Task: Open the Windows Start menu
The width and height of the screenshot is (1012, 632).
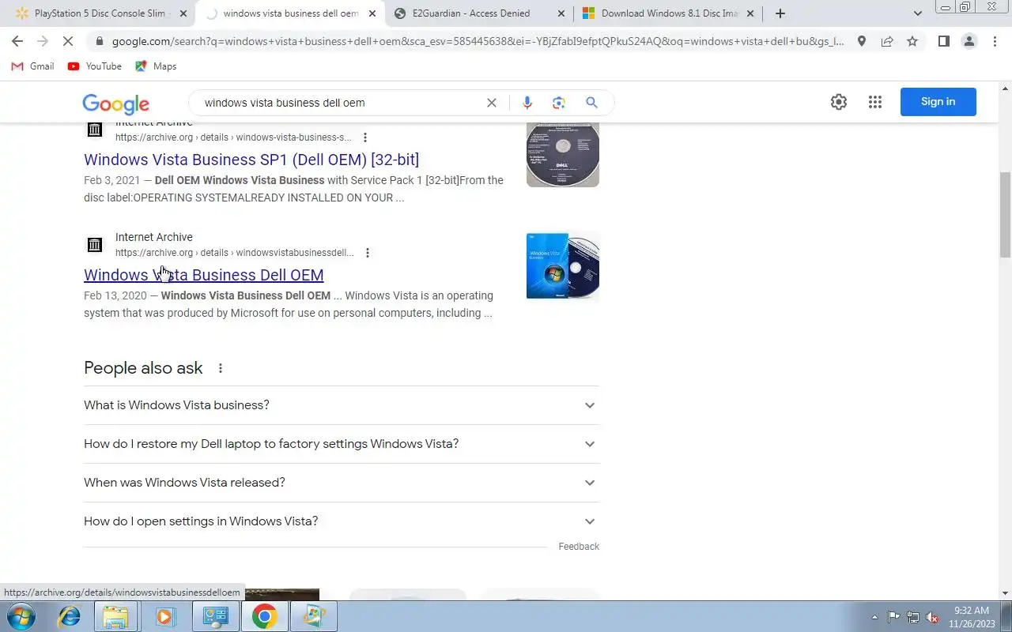Action: pos(21,616)
